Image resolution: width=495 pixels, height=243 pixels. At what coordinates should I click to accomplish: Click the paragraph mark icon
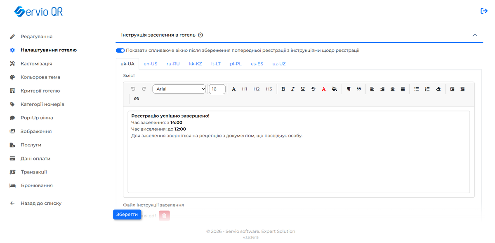tap(349, 89)
